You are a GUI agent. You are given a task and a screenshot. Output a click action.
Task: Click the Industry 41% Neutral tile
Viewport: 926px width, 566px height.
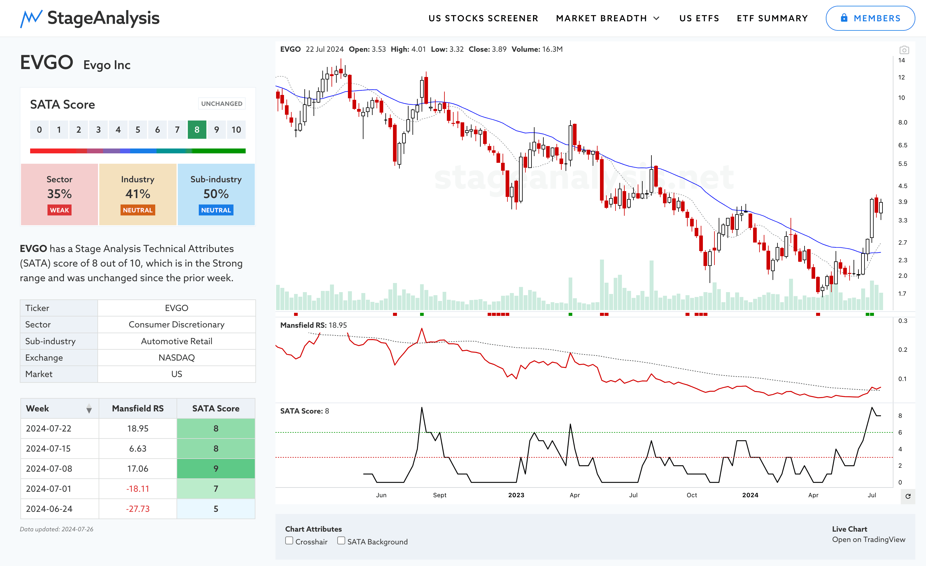pos(138,194)
